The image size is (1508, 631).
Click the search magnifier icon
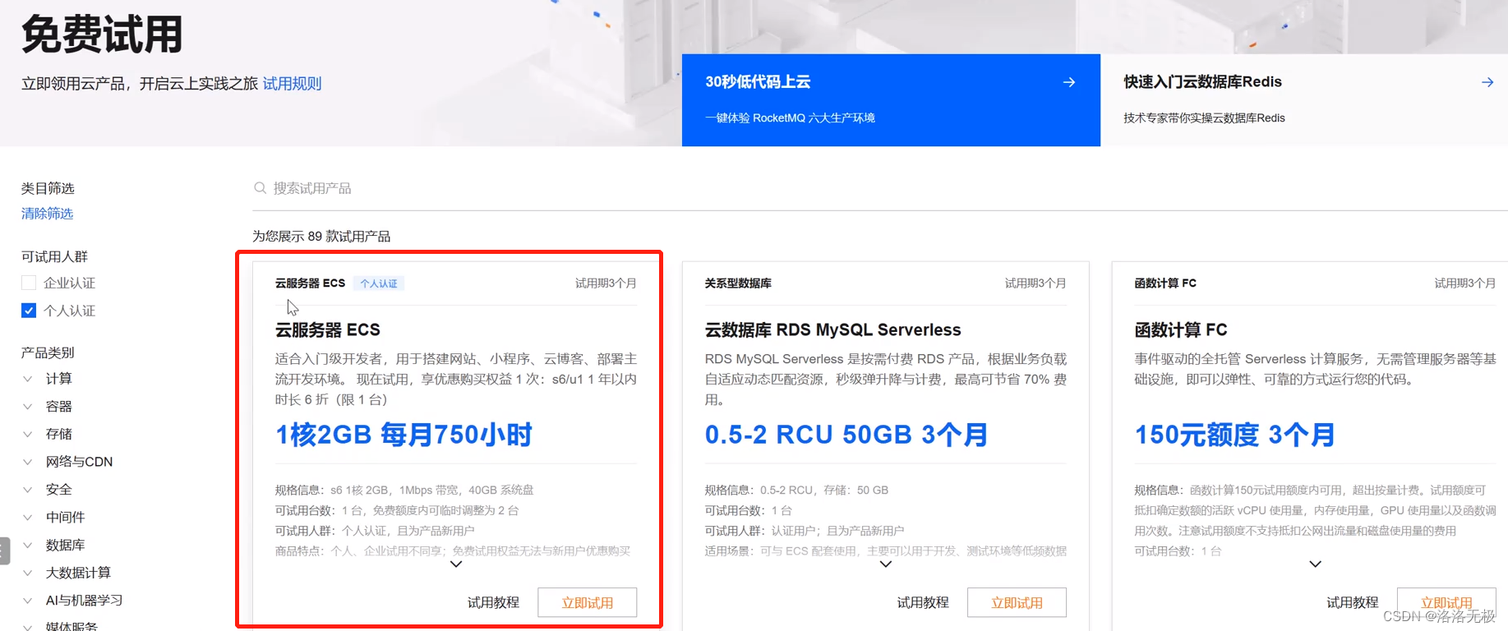(260, 188)
